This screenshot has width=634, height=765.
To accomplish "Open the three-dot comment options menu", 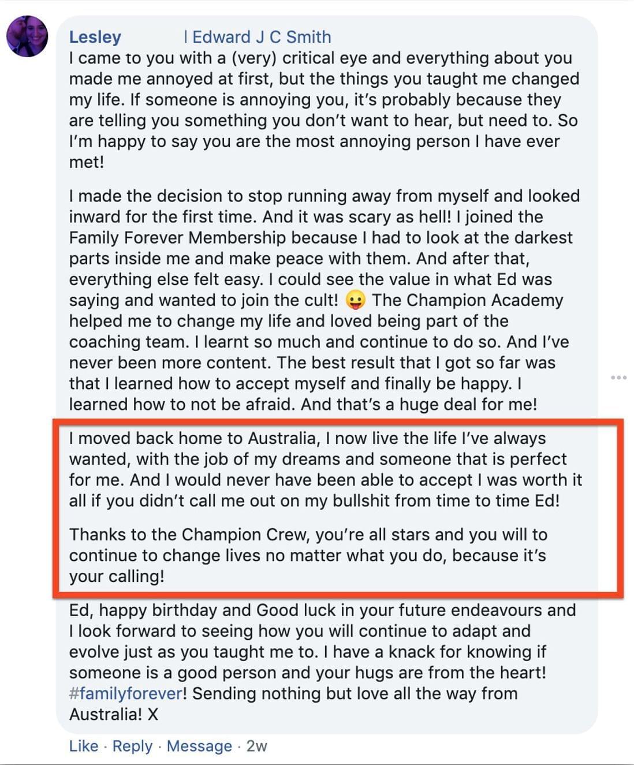I will point(618,378).
